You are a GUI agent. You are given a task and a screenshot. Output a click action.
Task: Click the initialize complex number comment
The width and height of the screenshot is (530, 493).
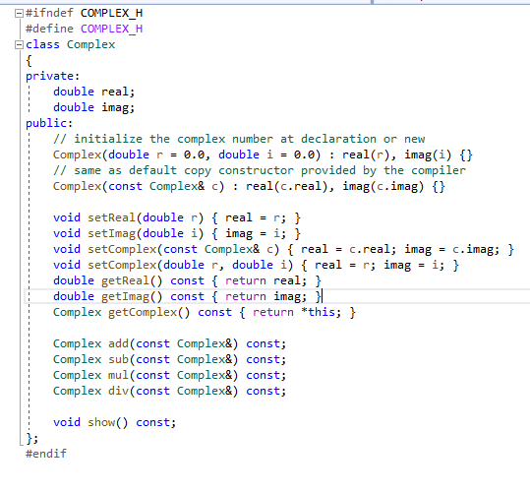point(239,139)
